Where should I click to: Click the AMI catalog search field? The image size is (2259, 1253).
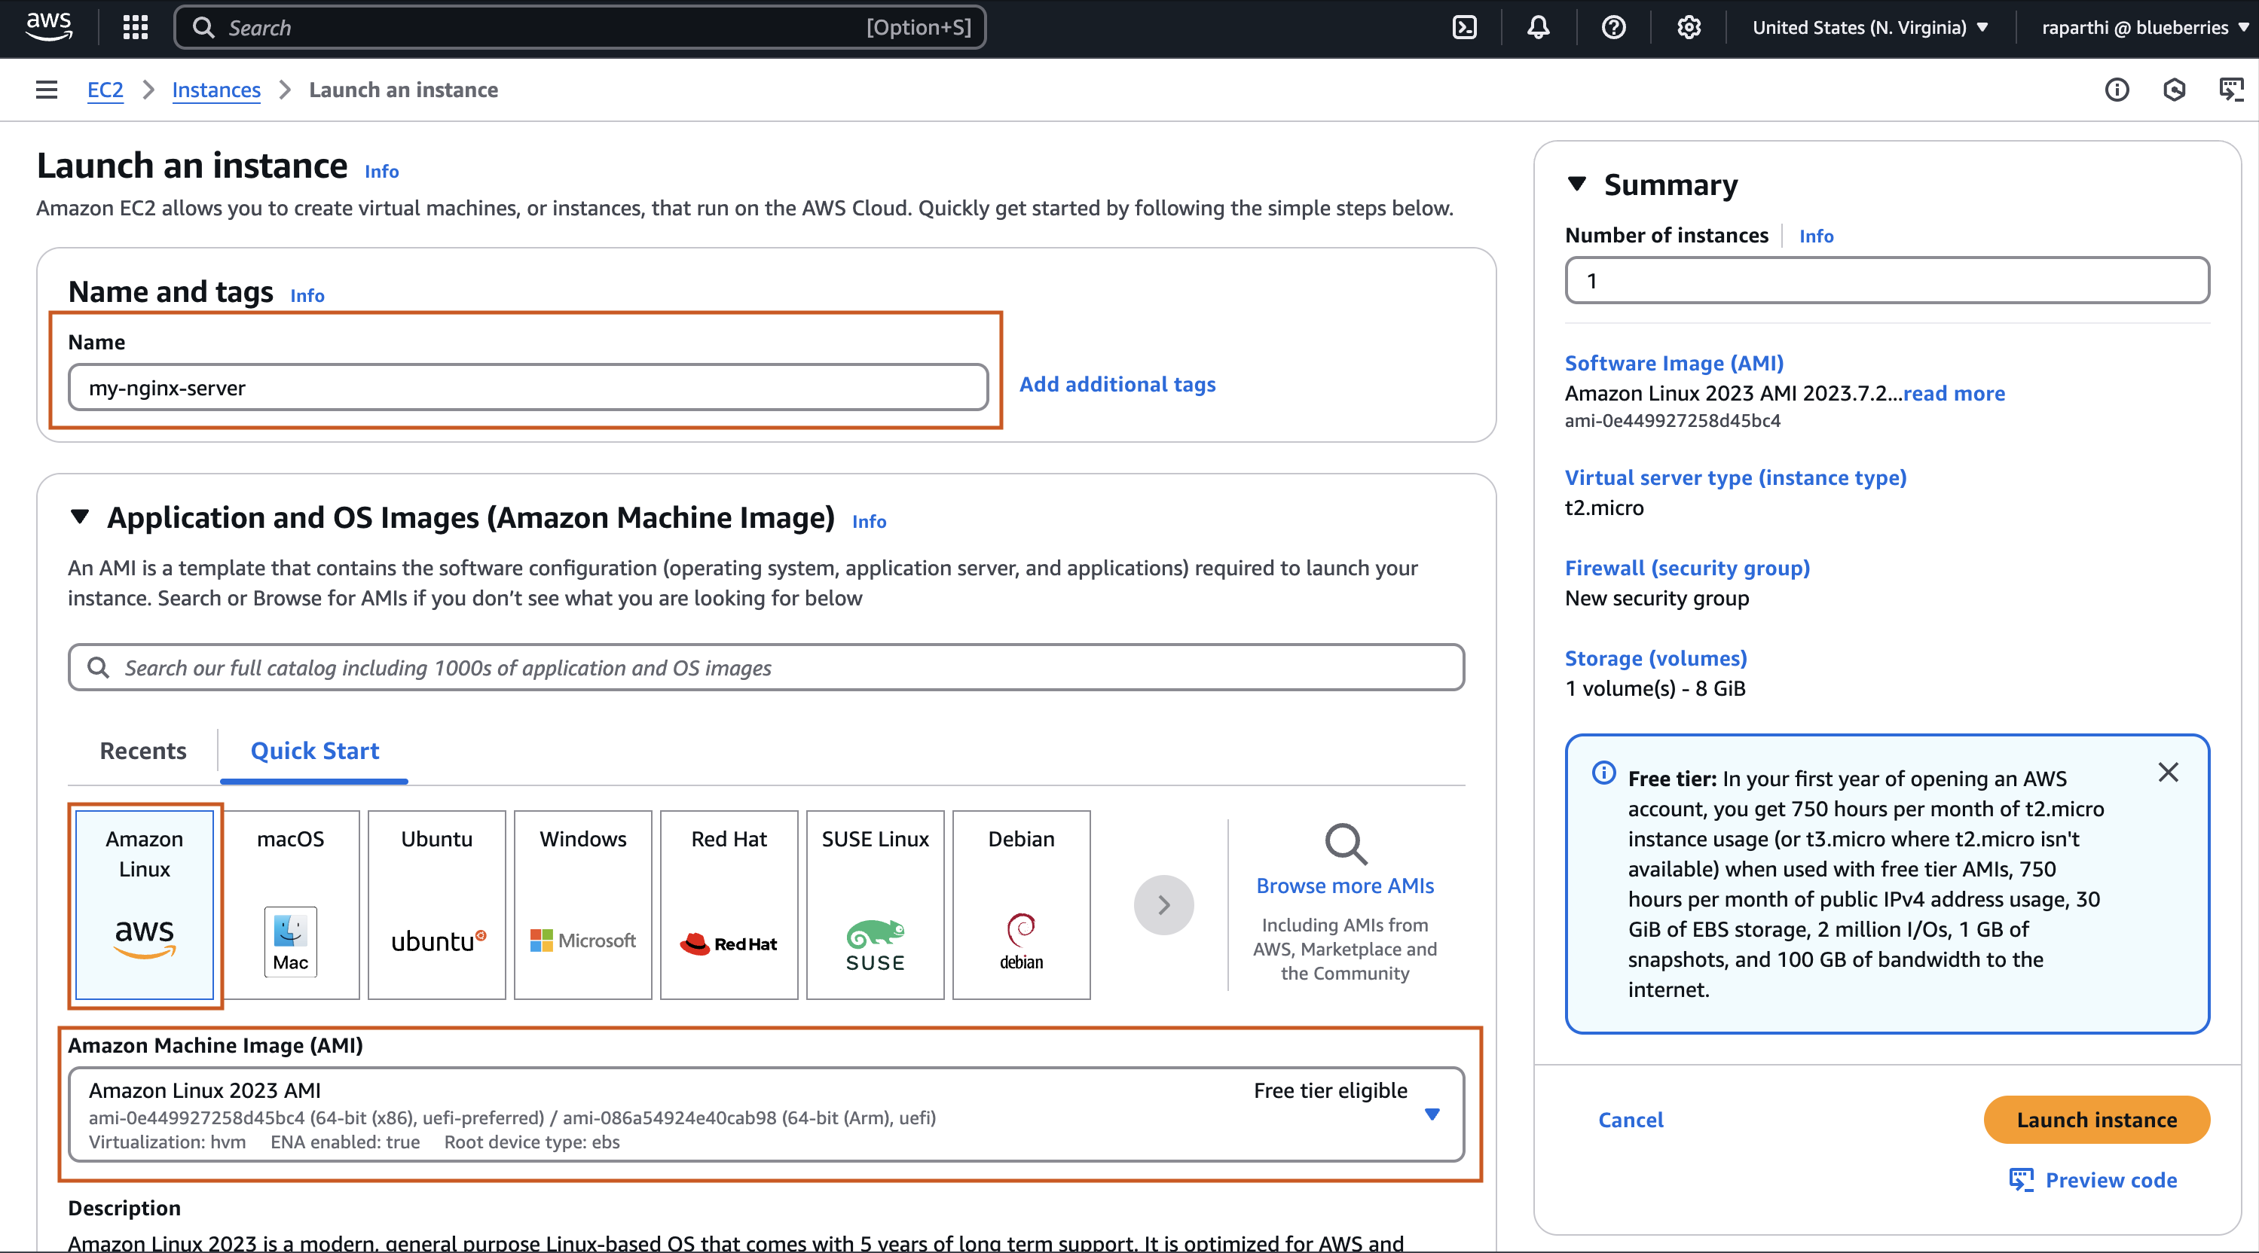(766, 668)
